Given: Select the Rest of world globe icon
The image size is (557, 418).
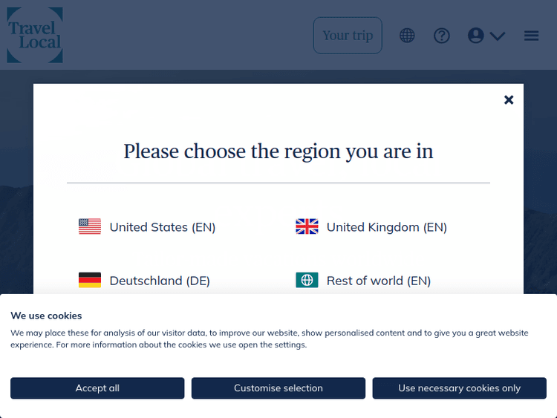Looking at the screenshot, I should (307, 280).
